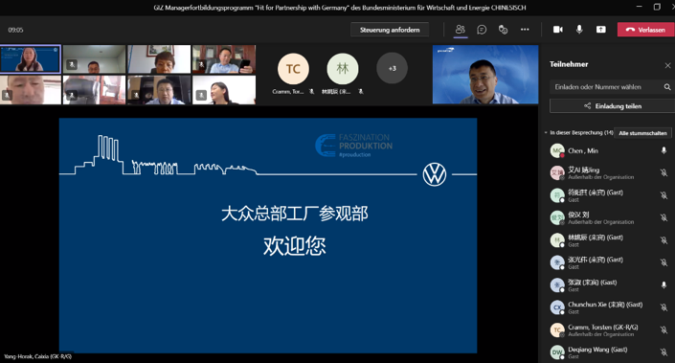Click muted mic icon next to Deqiang Wang
Viewport: 675px width, 363px height.
pyautogui.click(x=664, y=352)
